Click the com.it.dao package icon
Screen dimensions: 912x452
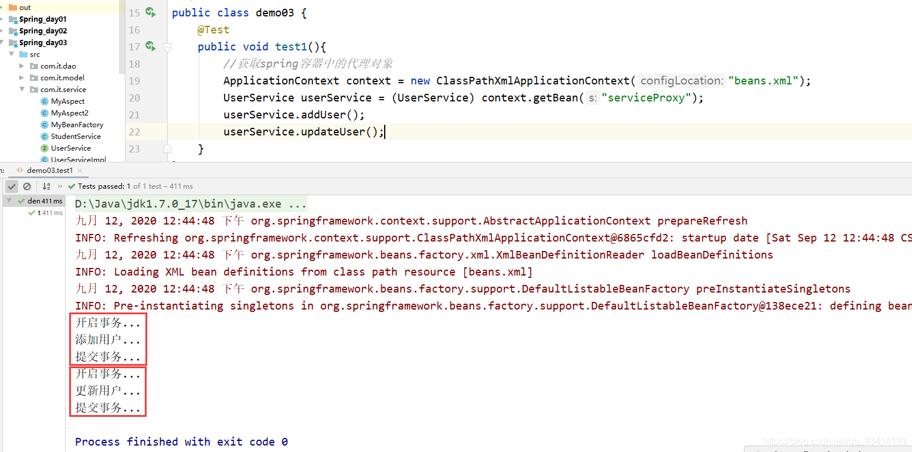(x=34, y=66)
